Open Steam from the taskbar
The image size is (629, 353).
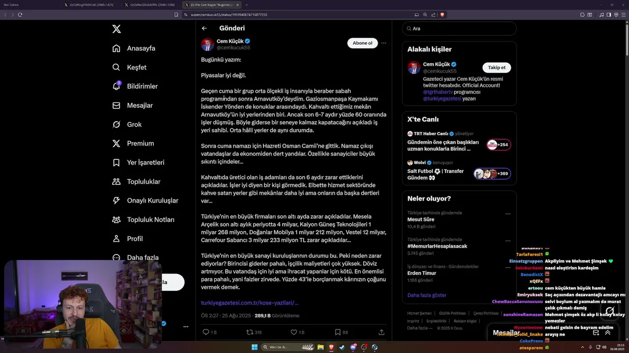(342, 347)
